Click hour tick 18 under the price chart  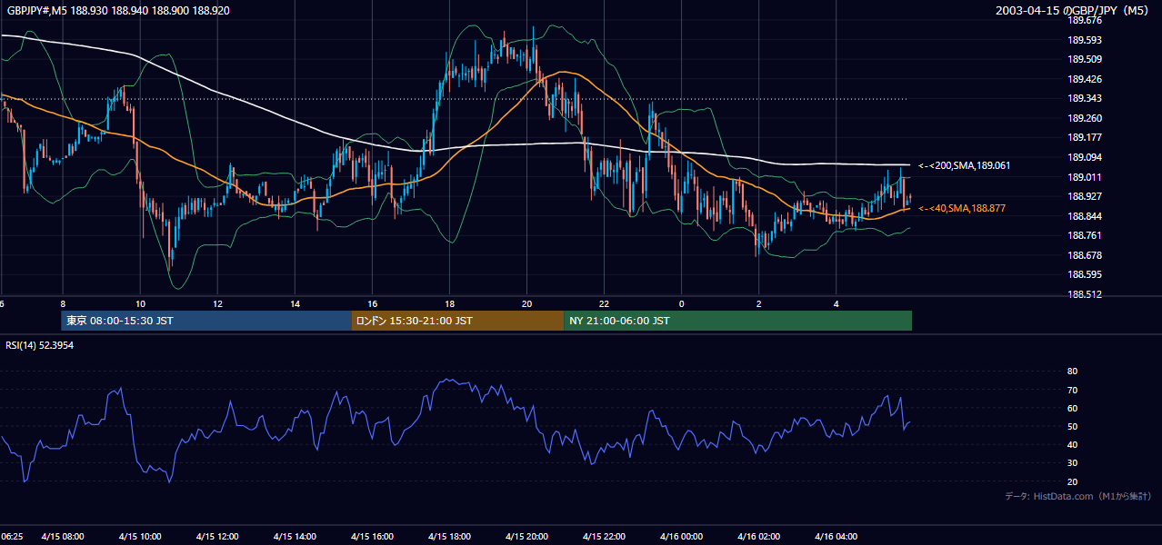click(449, 303)
